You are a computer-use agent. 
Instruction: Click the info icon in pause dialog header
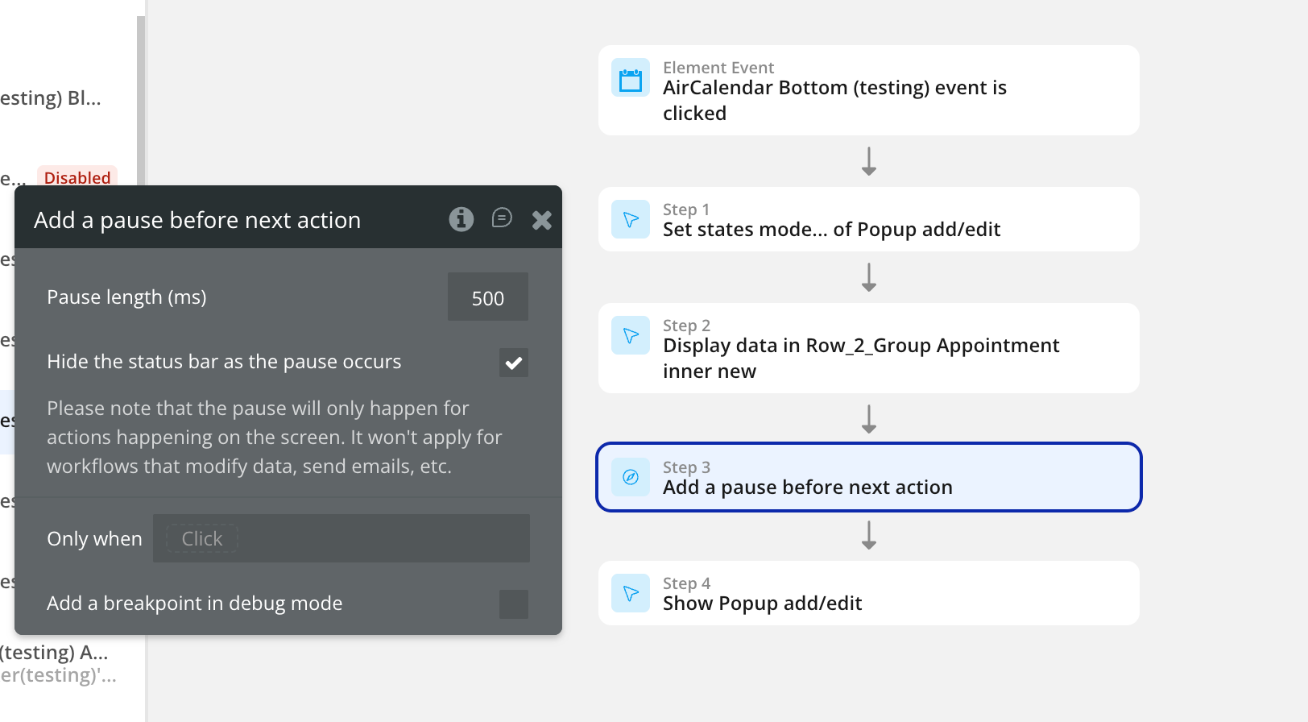point(461,219)
